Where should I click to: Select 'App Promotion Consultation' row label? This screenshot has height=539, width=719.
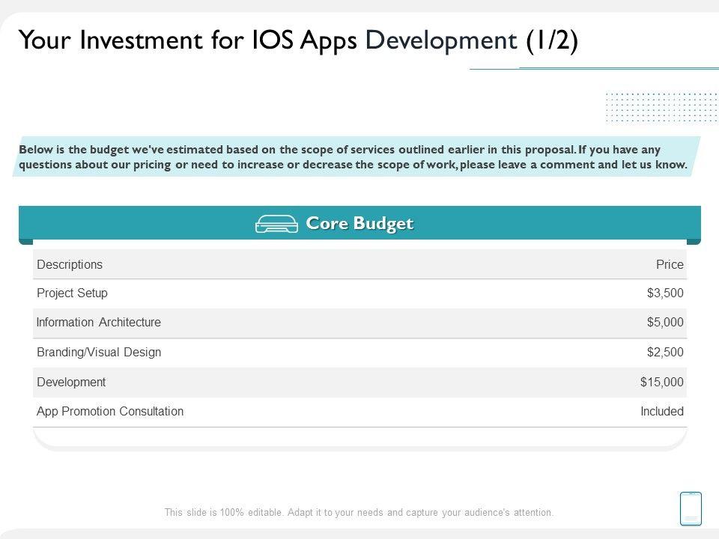[110, 411]
